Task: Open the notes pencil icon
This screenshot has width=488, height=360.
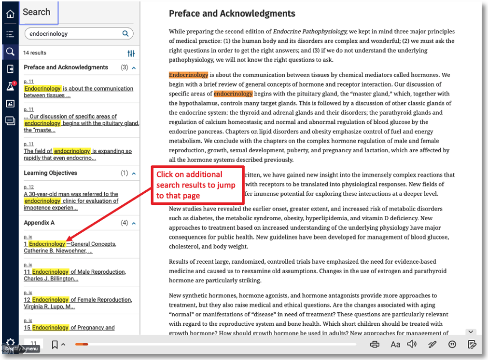Action: (x=472, y=344)
